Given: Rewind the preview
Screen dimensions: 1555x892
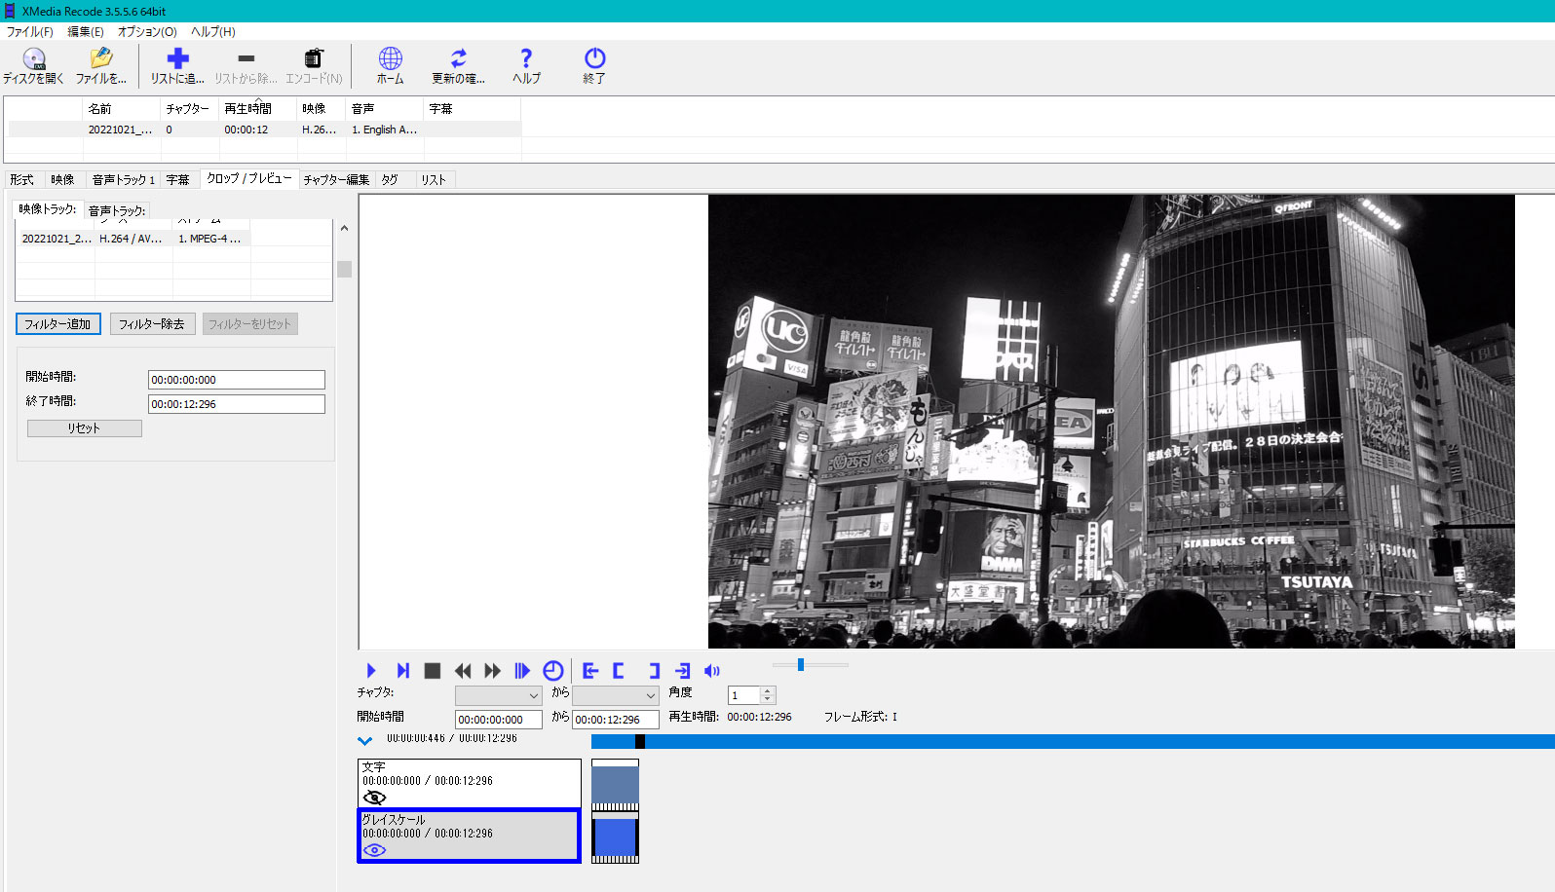Looking at the screenshot, I should click(463, 670).
